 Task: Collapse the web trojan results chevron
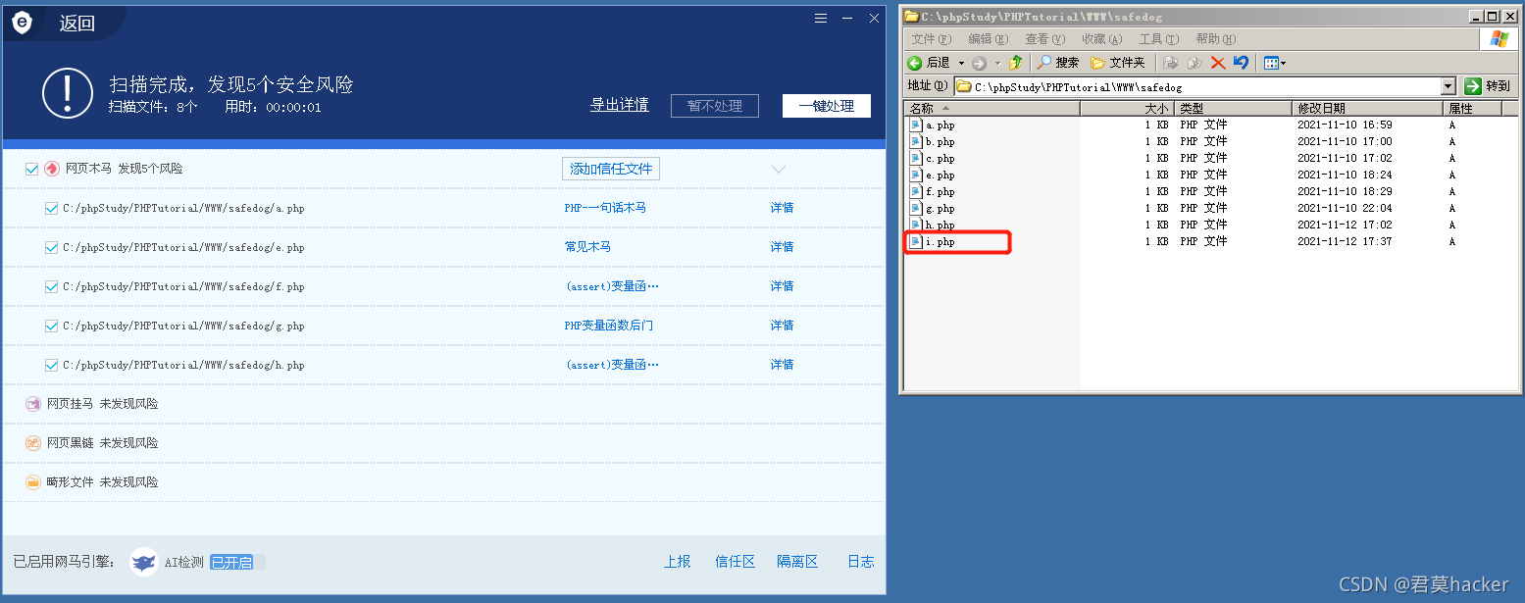click(x=779, y=169)
